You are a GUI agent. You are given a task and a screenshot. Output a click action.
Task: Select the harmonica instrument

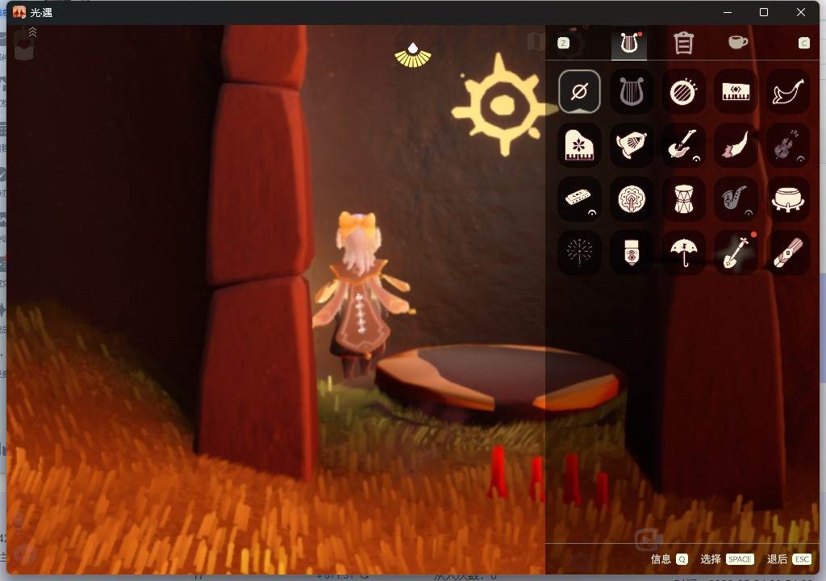pos(579,199)
